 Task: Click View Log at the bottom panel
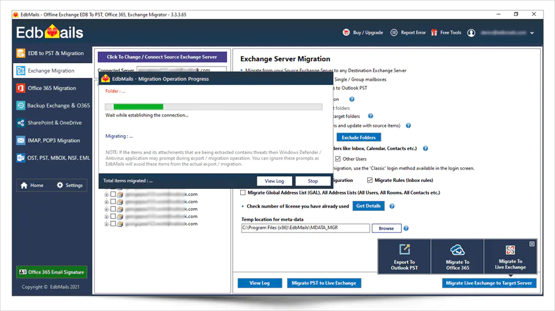pos(260,283)
